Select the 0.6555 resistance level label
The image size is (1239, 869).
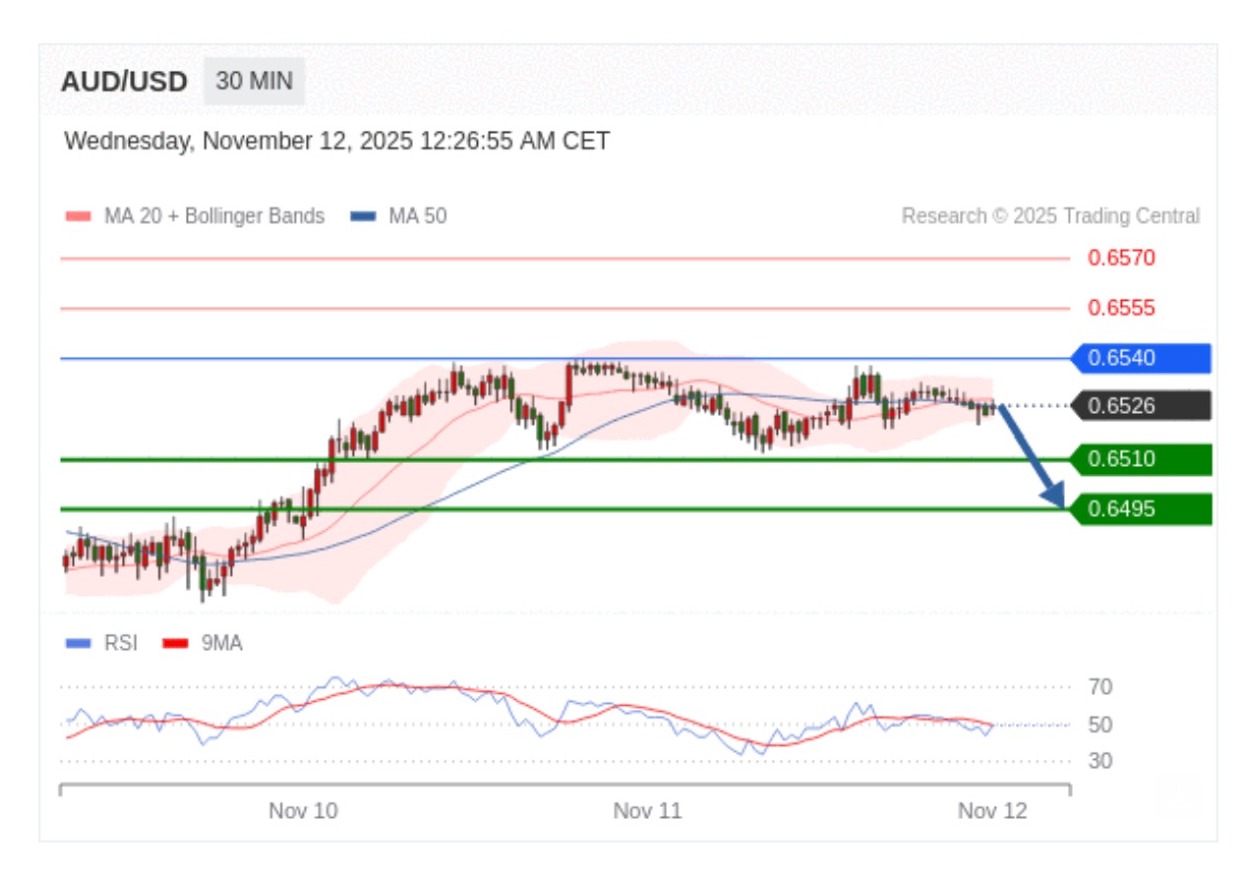pos(1121,309)
